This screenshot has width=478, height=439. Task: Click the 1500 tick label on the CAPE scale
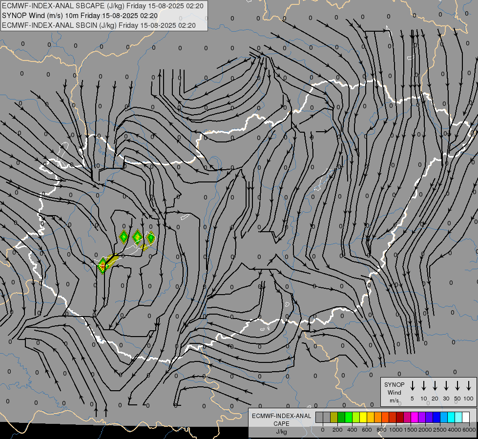[411, 430]
